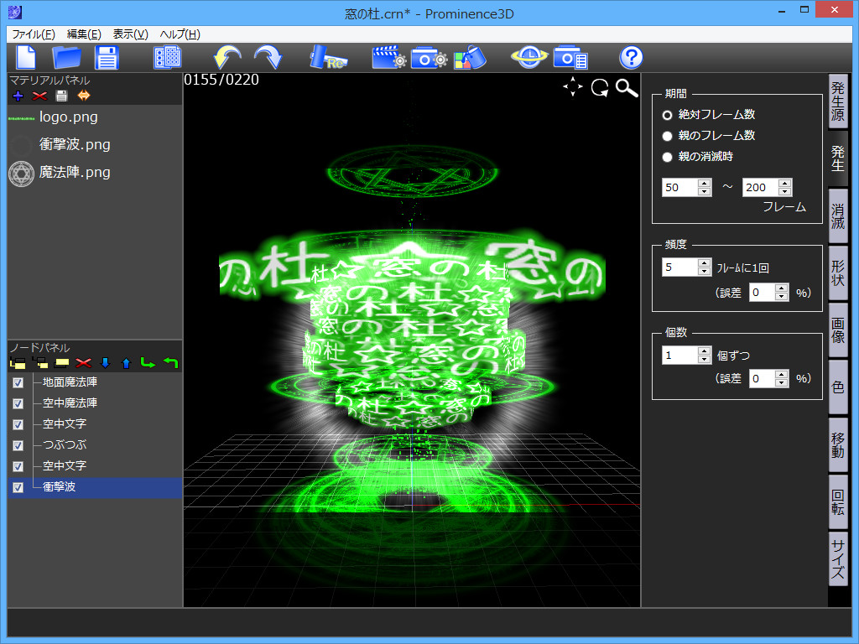
Task: Save the material with the floppy disk icon
Action: pos(61,95)
